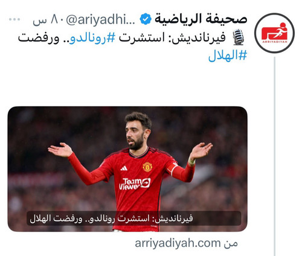The width and height of the screenshot is (302, 256).
Task: Click the Adidas logo on the jersey
Action: tap(124, 168)
